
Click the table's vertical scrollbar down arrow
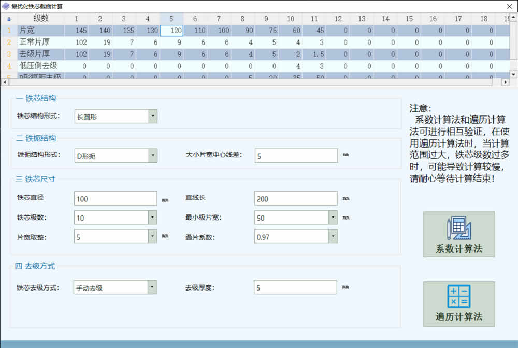(513, 74)
